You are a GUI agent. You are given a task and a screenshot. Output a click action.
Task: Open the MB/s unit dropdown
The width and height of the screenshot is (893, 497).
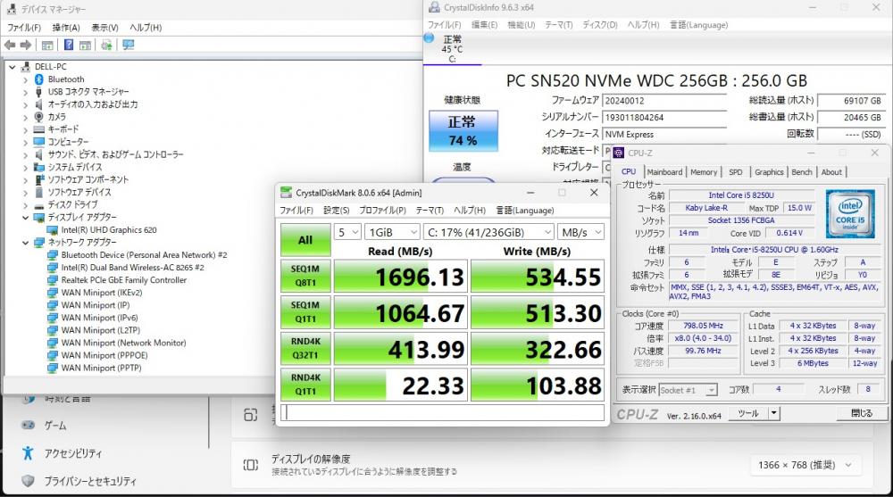[580, 232]
